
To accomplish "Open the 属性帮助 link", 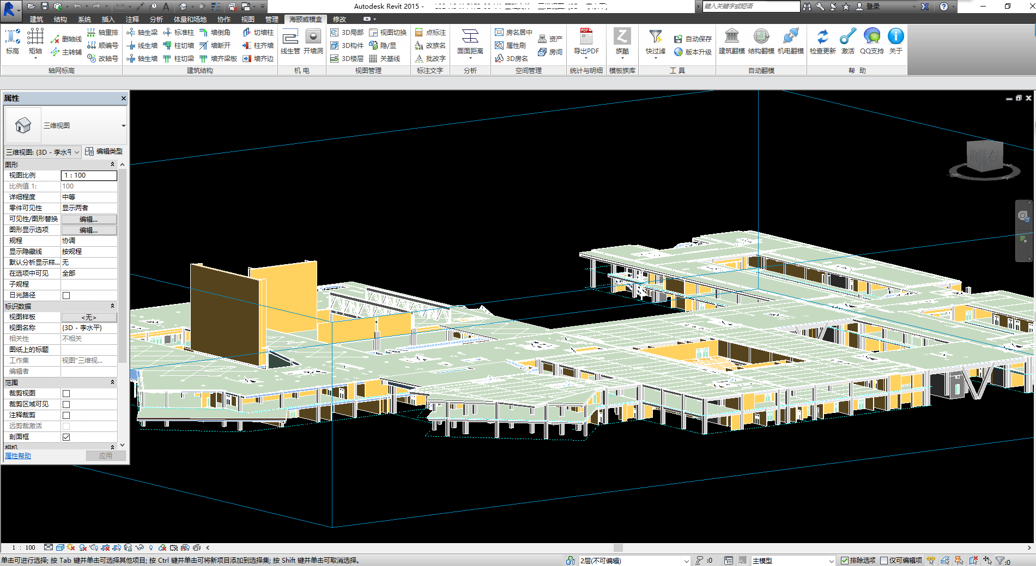I will click(x=18, y=456).
